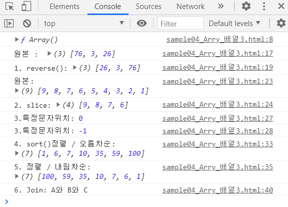The image size is (288, 207).
Task: Select the Console tab
Action: [107, 7]
